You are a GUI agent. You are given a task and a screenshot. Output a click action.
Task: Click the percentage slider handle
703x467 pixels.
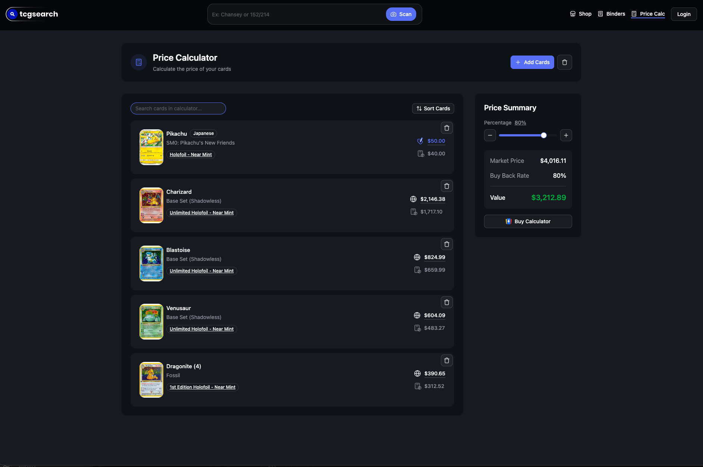coord(544,135)
